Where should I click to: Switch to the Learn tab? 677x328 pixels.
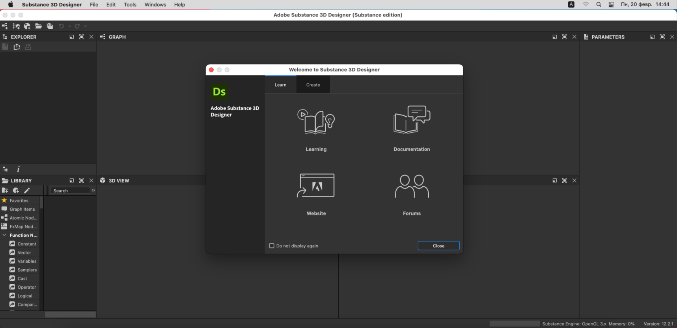coord(281,85)
